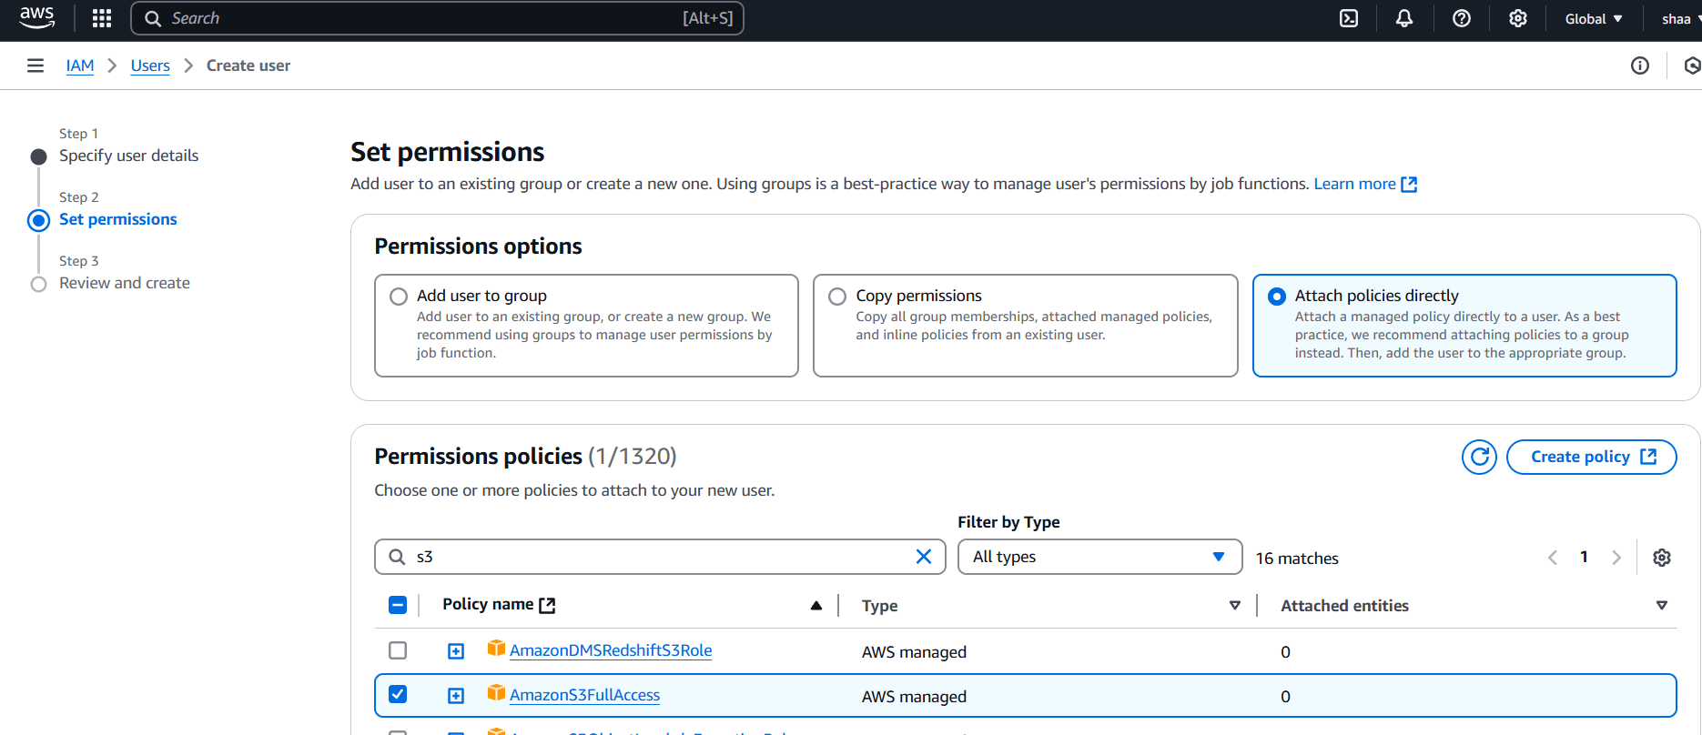Click the AmazonDMSRedshiftS3Role policy box icon
Image resolution: width=1702 pixels, height=735 pixels.
click(x=496, y=648)
